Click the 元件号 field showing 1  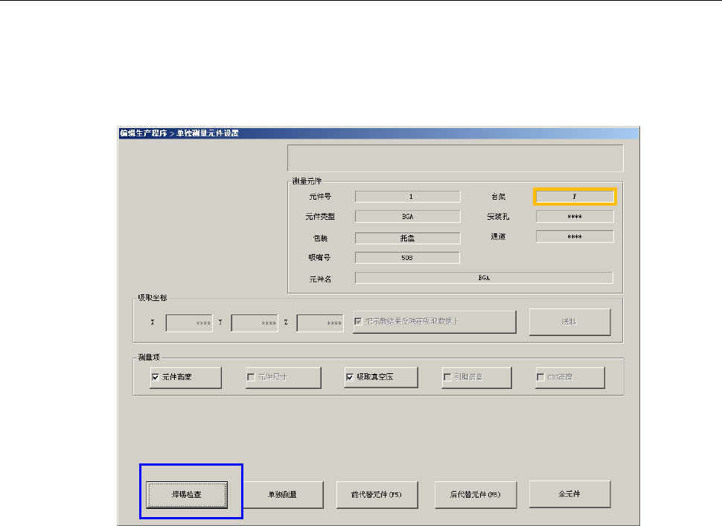tap(407, 197)
